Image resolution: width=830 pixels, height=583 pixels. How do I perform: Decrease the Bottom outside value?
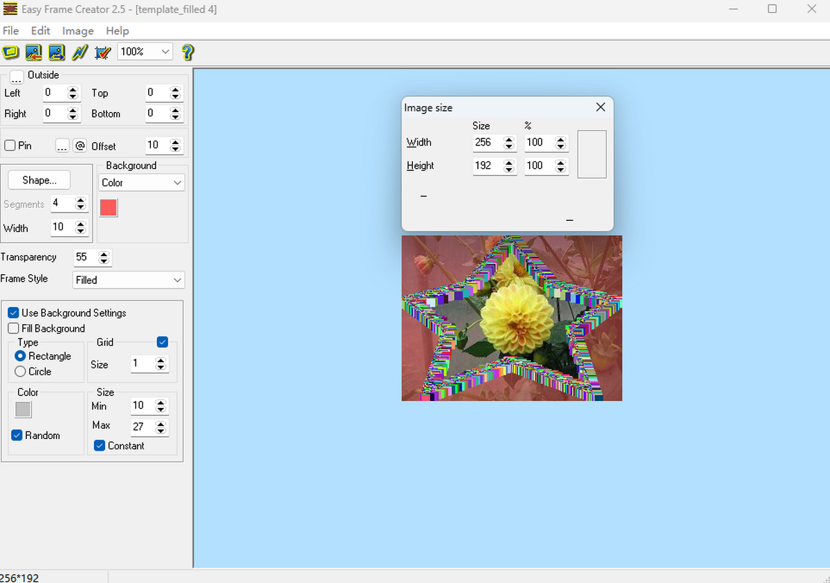[x=176, y=117]
